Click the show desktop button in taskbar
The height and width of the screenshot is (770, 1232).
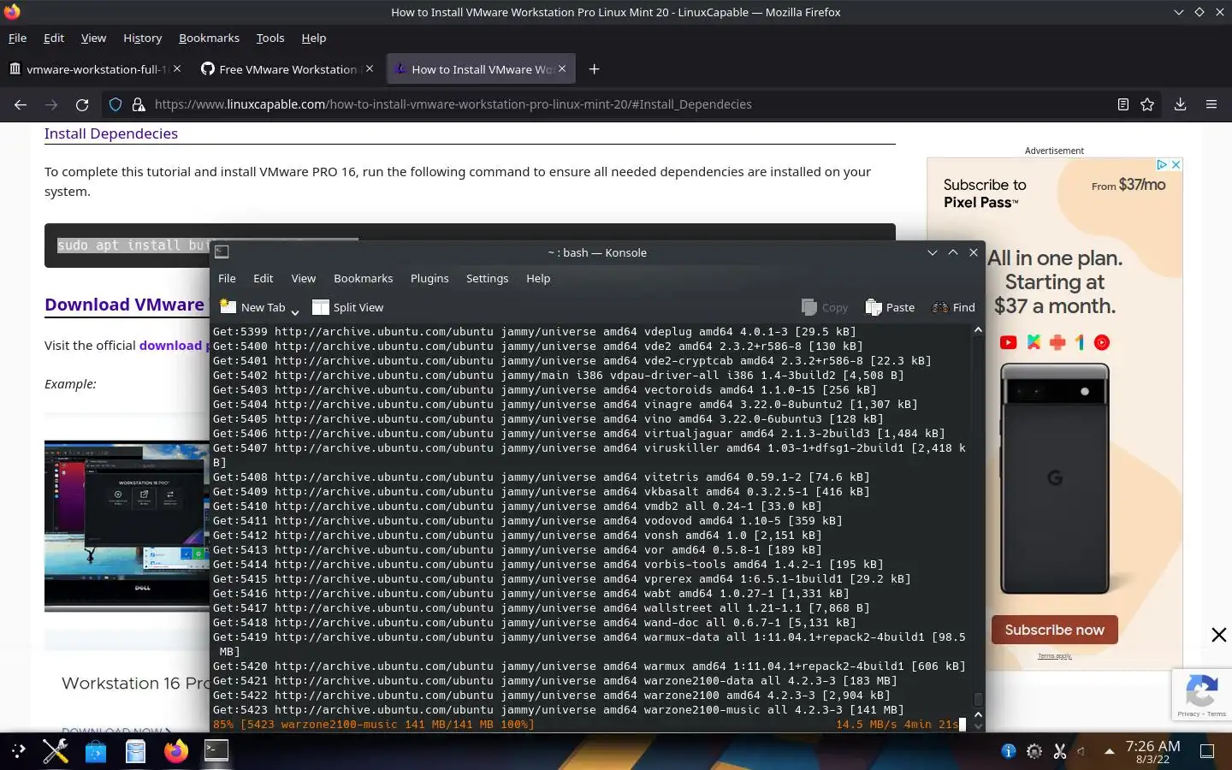tap(1207, 751)
